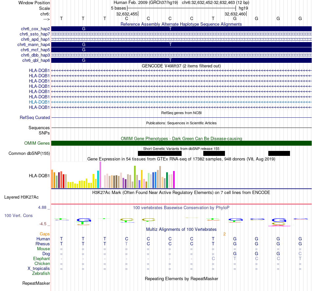Click the hg19 label beside scale bar
This screenshot has height=291, width=312.
point(243,8)
